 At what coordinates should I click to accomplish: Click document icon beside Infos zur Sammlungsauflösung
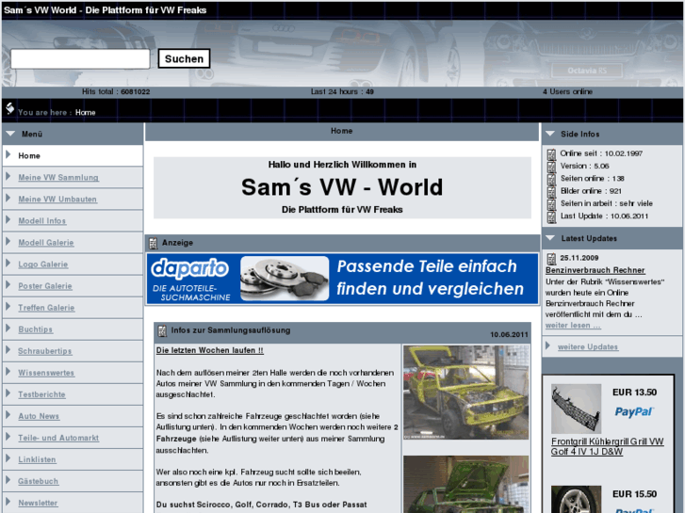point(162,331)
